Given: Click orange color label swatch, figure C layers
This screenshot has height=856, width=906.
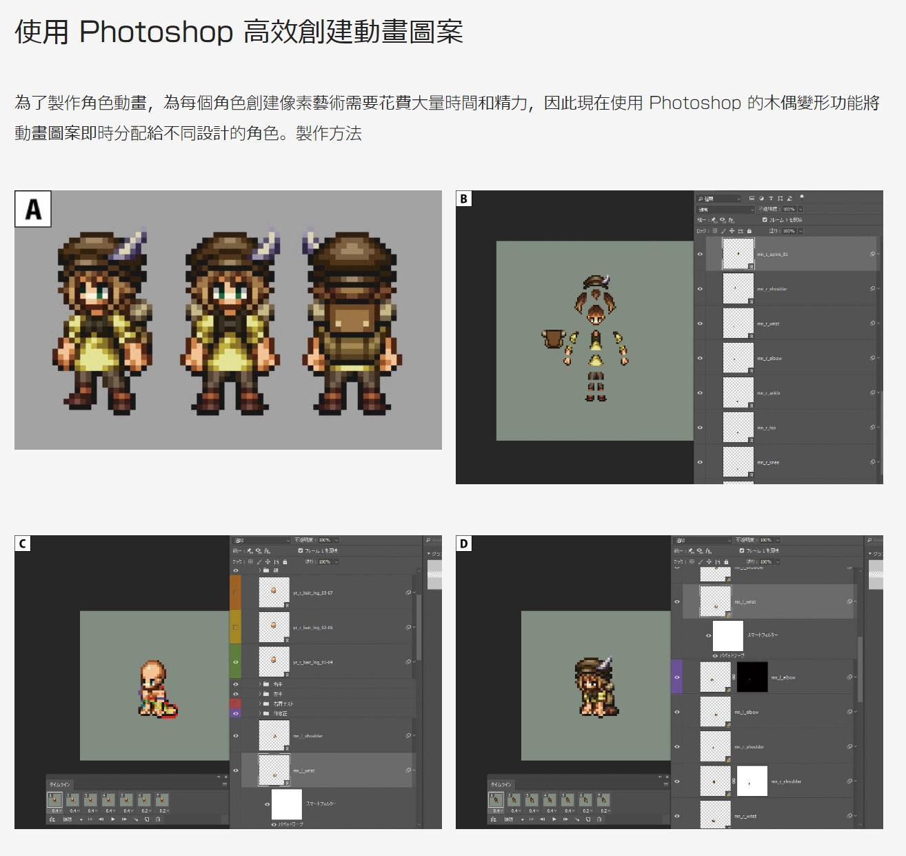Looking at the screenshot, I should [235, 593].
